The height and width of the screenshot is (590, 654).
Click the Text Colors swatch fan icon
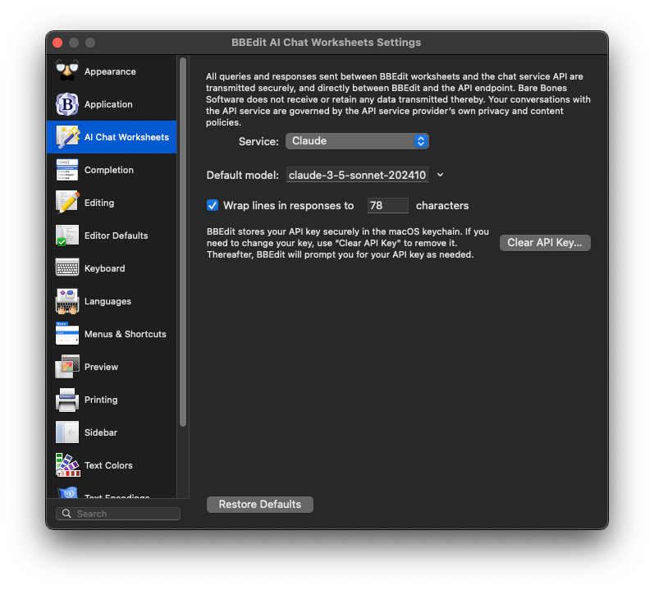click(67, 465)
